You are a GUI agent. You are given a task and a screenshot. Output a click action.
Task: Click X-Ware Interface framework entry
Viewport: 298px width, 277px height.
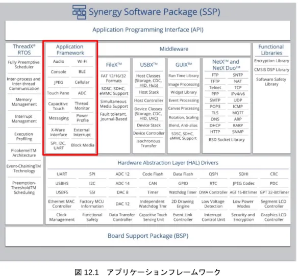[x=59, y=132]
